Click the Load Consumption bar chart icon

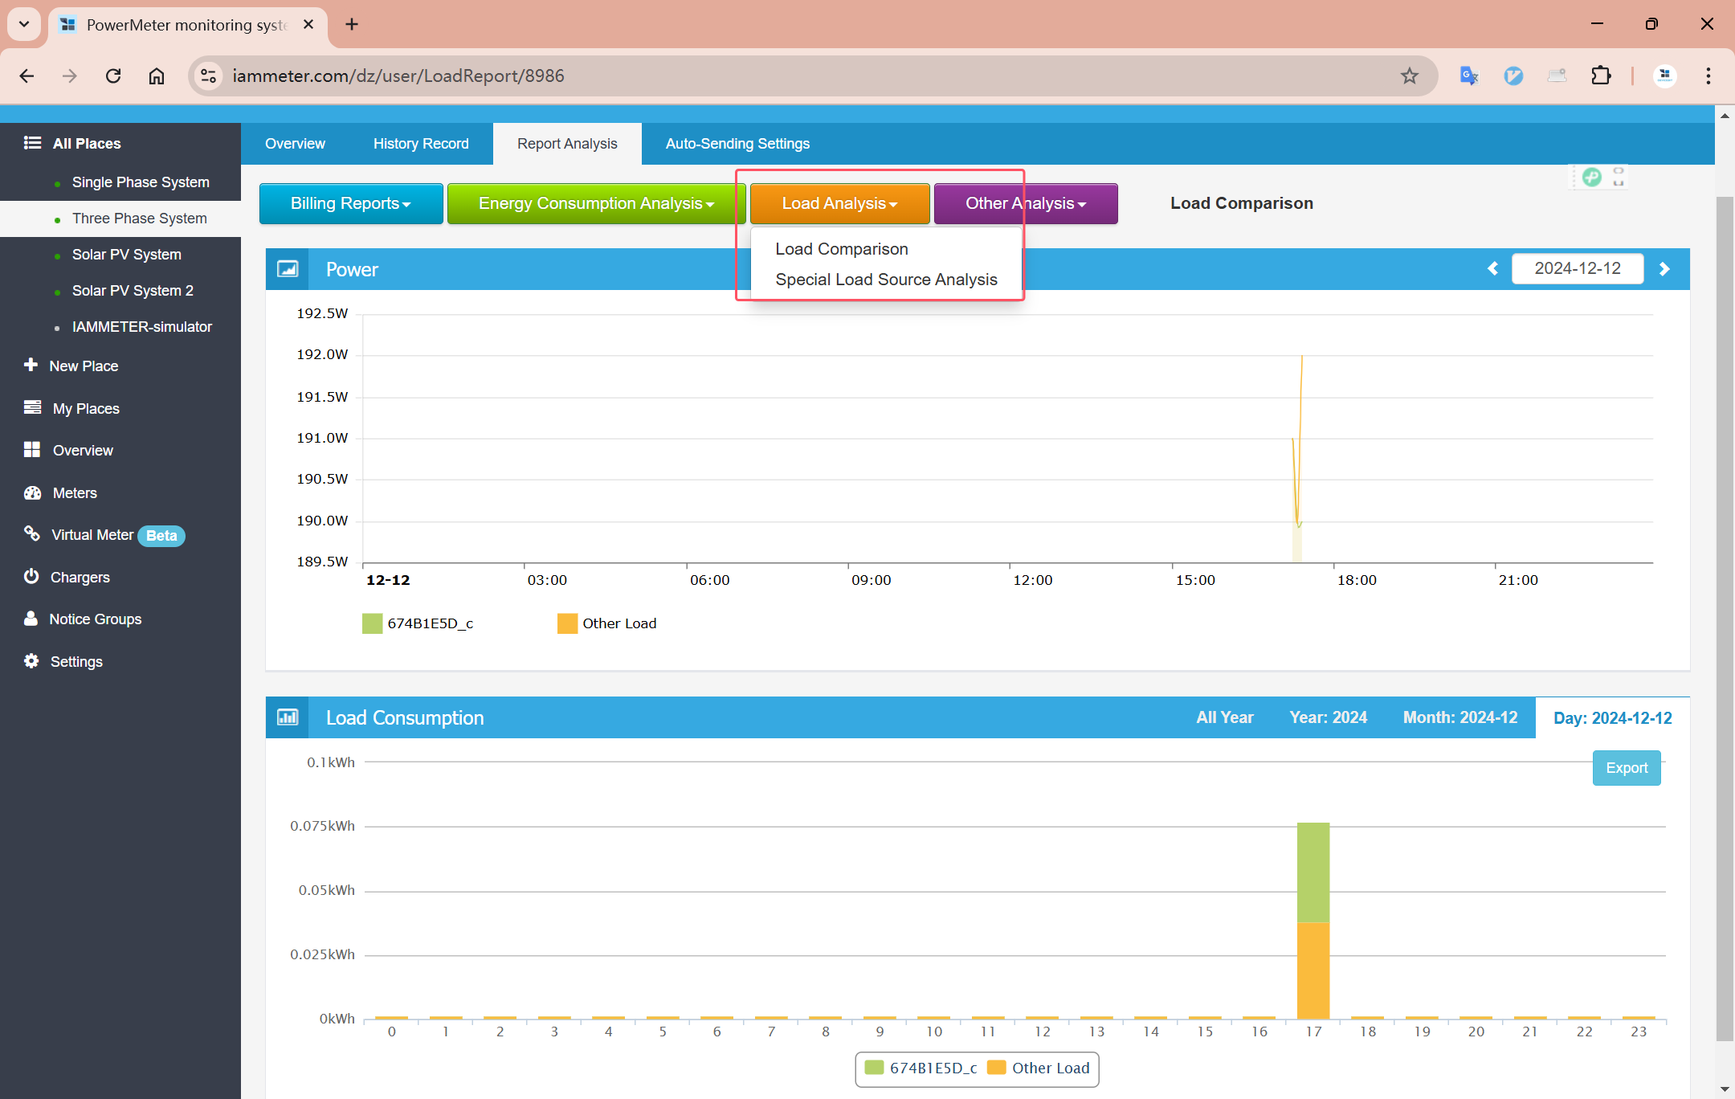point(288,717)
